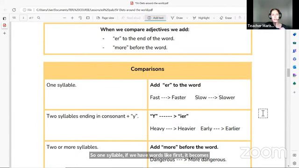299x168 pixels.
Task: Click the PDF vertical scrollbar thumb
Action: 288,73
